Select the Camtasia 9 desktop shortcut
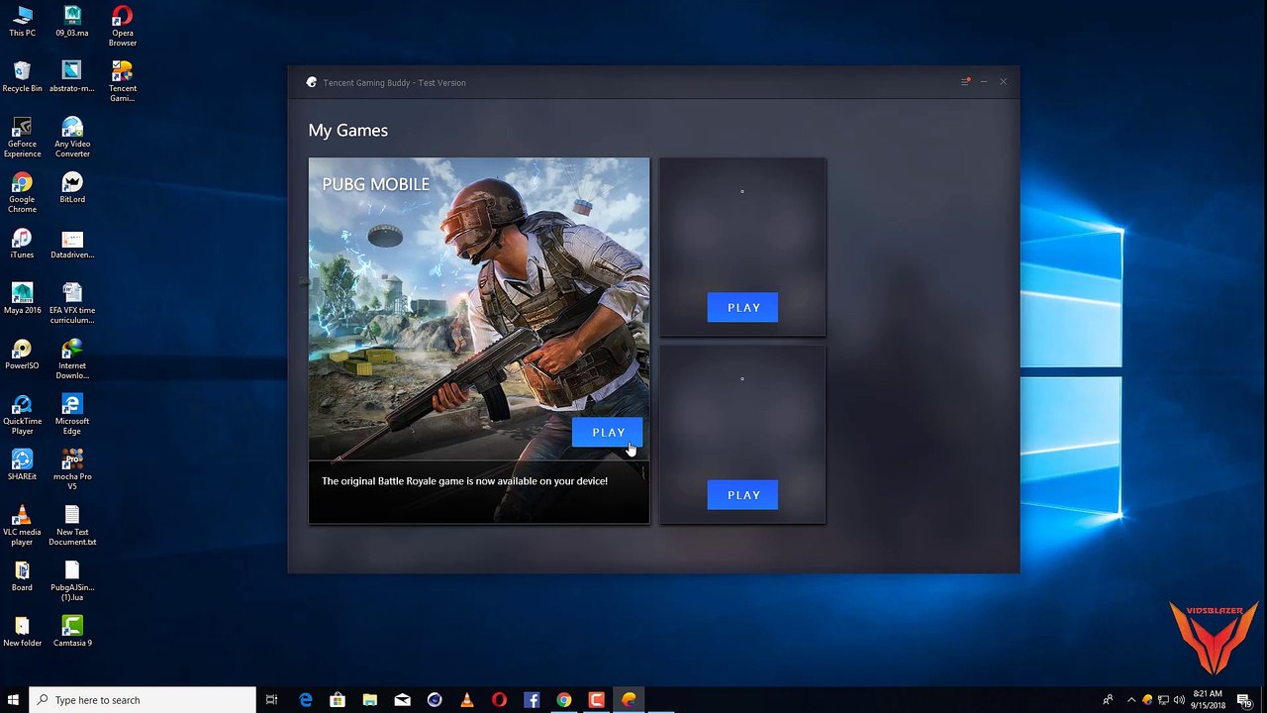Viewport: 1267px width, 713px height. click(x=72, y=631)
